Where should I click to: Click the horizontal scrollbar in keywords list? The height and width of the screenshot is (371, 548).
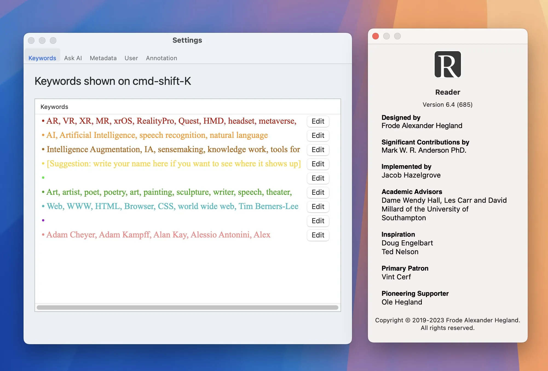click(188, 308)
